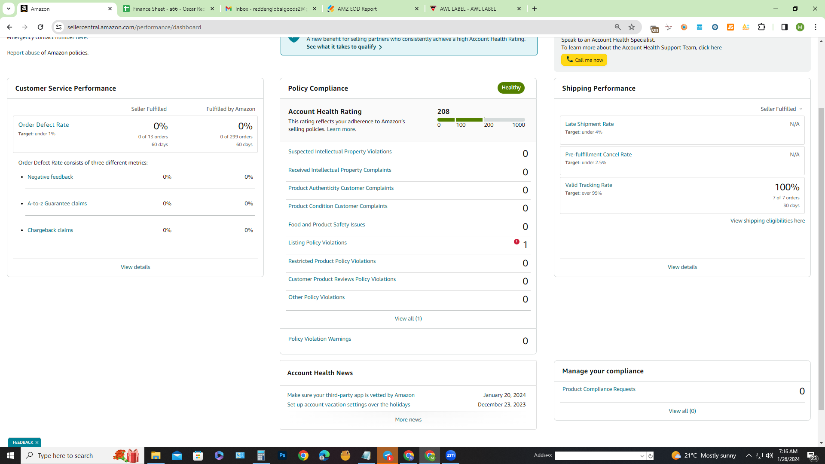Click 'View shipping eligibilities here'

[x=767, y=220]
